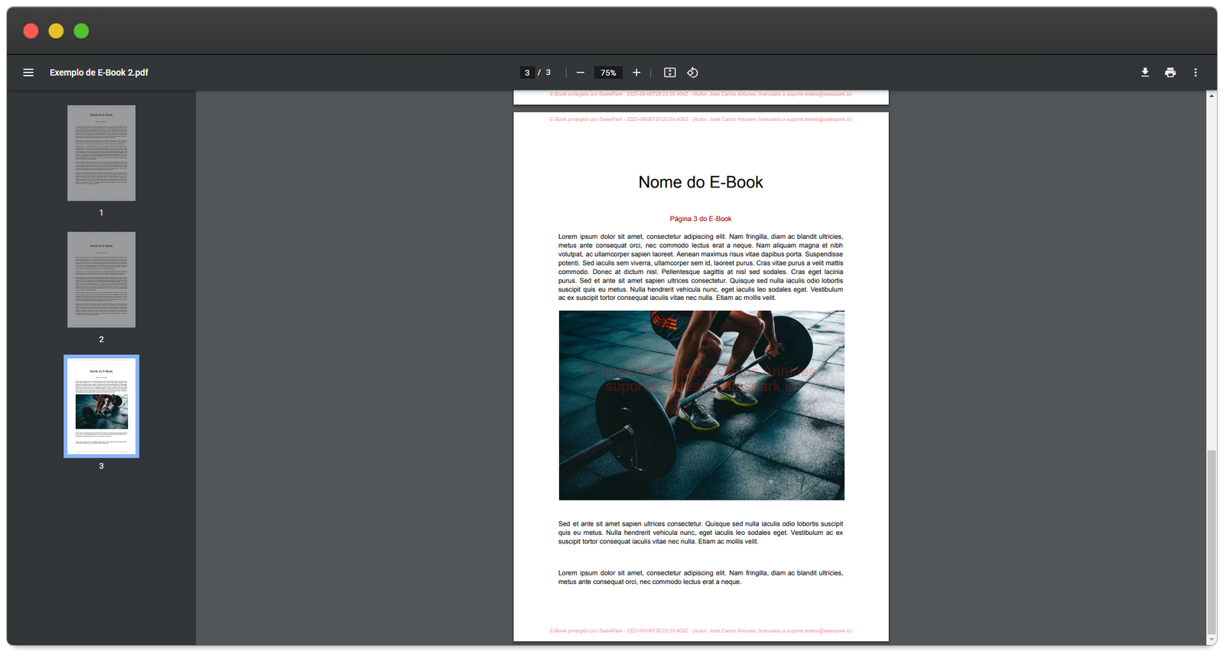
Task: Download the PDF file
Action: (1145, 73)
